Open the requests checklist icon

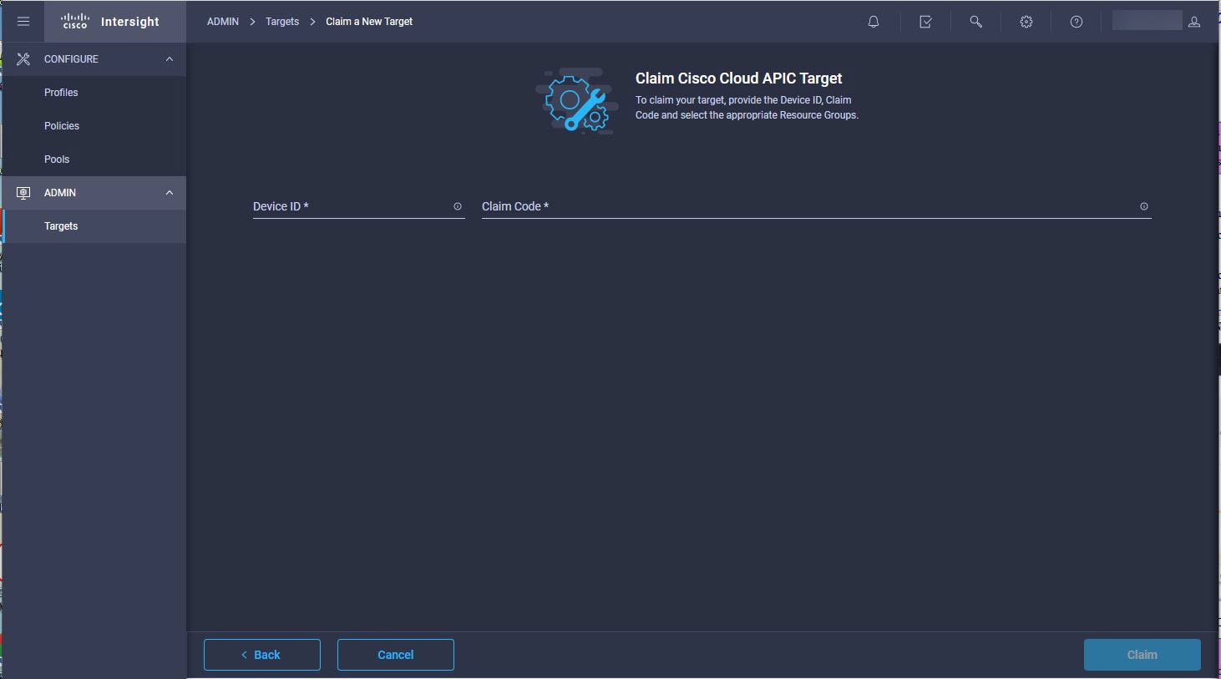(925, 22)
